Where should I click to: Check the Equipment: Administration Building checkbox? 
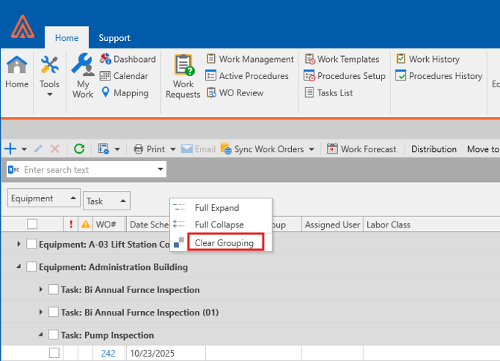click(x=31, y=267)
